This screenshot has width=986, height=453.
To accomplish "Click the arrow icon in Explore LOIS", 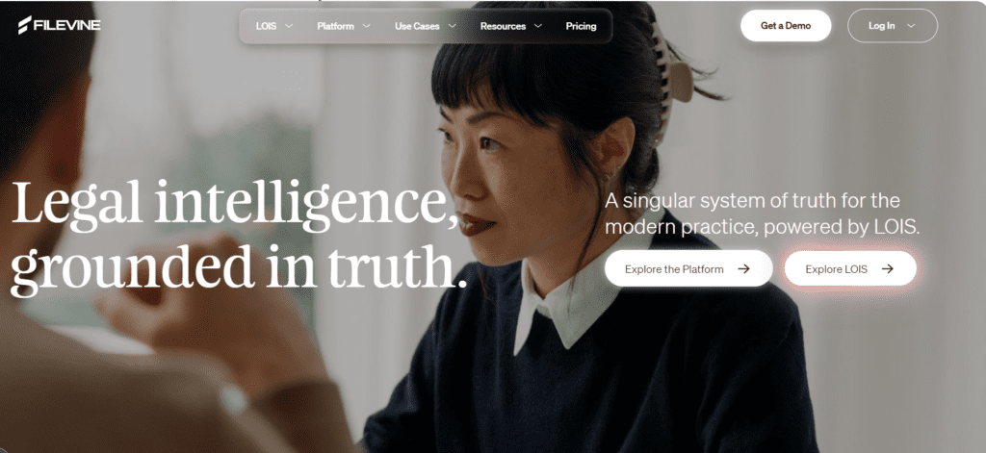I will (887, 269).
